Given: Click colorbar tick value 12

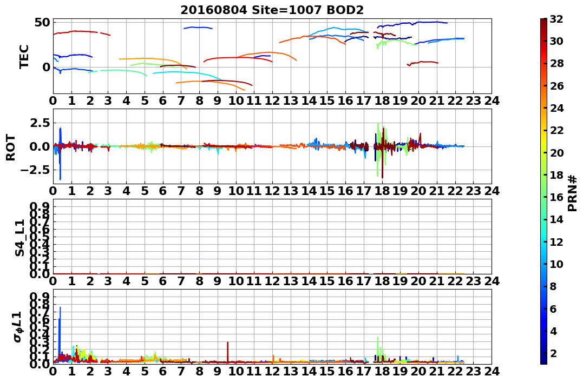Looking at the screenshot, I should pyautogui.click(x=556, y=241).
